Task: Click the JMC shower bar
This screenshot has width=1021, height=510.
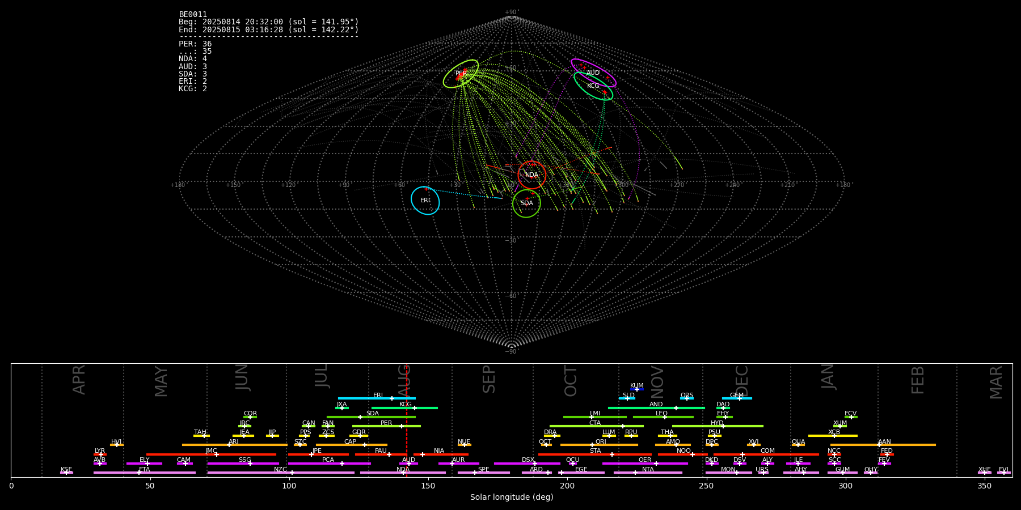Action: [212, 454]
